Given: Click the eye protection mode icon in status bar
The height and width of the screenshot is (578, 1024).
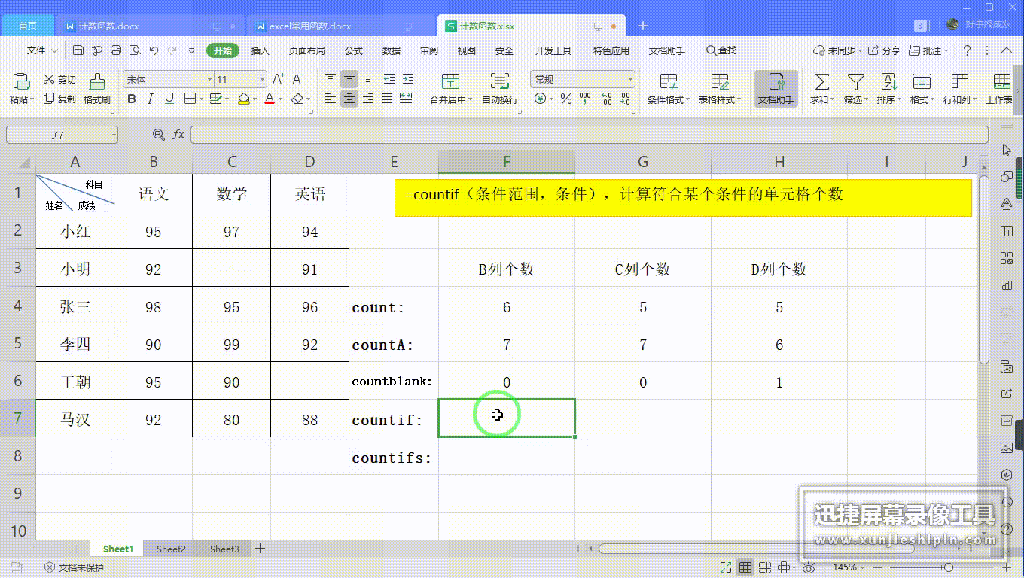Looking at the screenshot, I should (x=809, y=567).
